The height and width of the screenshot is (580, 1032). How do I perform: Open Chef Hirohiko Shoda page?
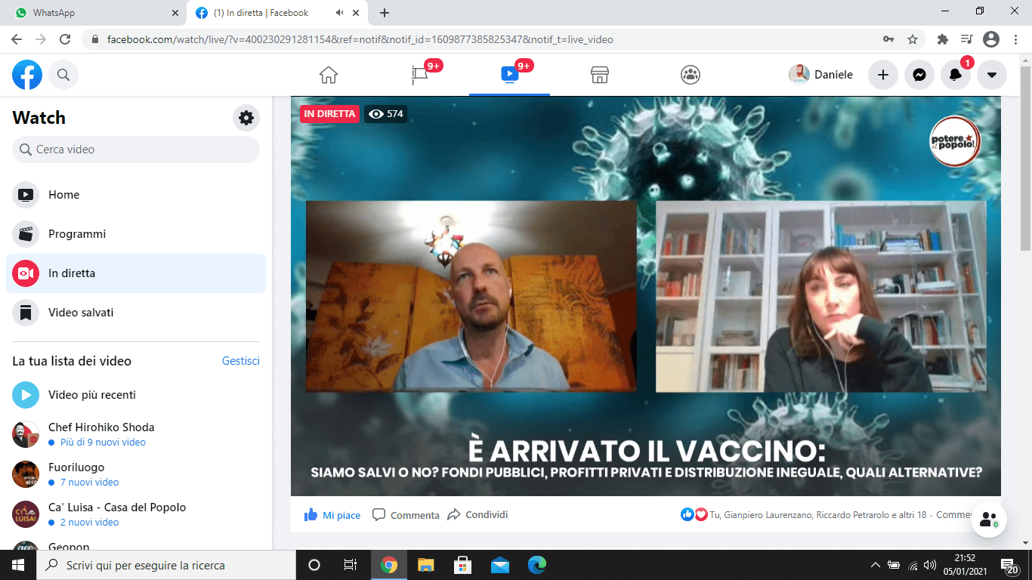point(136,434)
